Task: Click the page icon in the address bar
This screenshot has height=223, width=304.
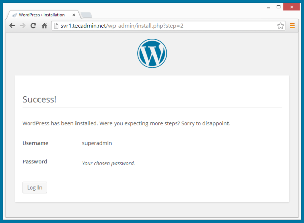Action: (56, 25)
